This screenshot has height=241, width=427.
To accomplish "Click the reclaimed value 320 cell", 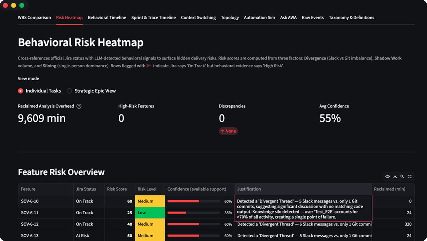I will click(393, 224).
